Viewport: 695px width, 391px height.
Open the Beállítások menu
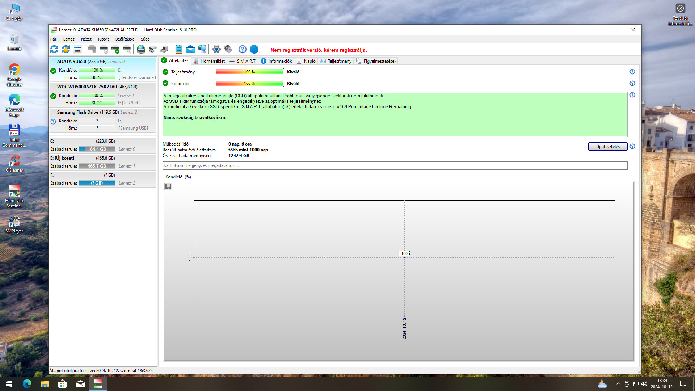point(124,39)
